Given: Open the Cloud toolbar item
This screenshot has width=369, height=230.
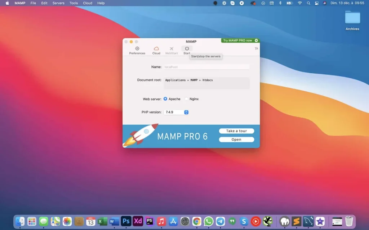Looking at the screenshot, I should (x=156, y=50).
